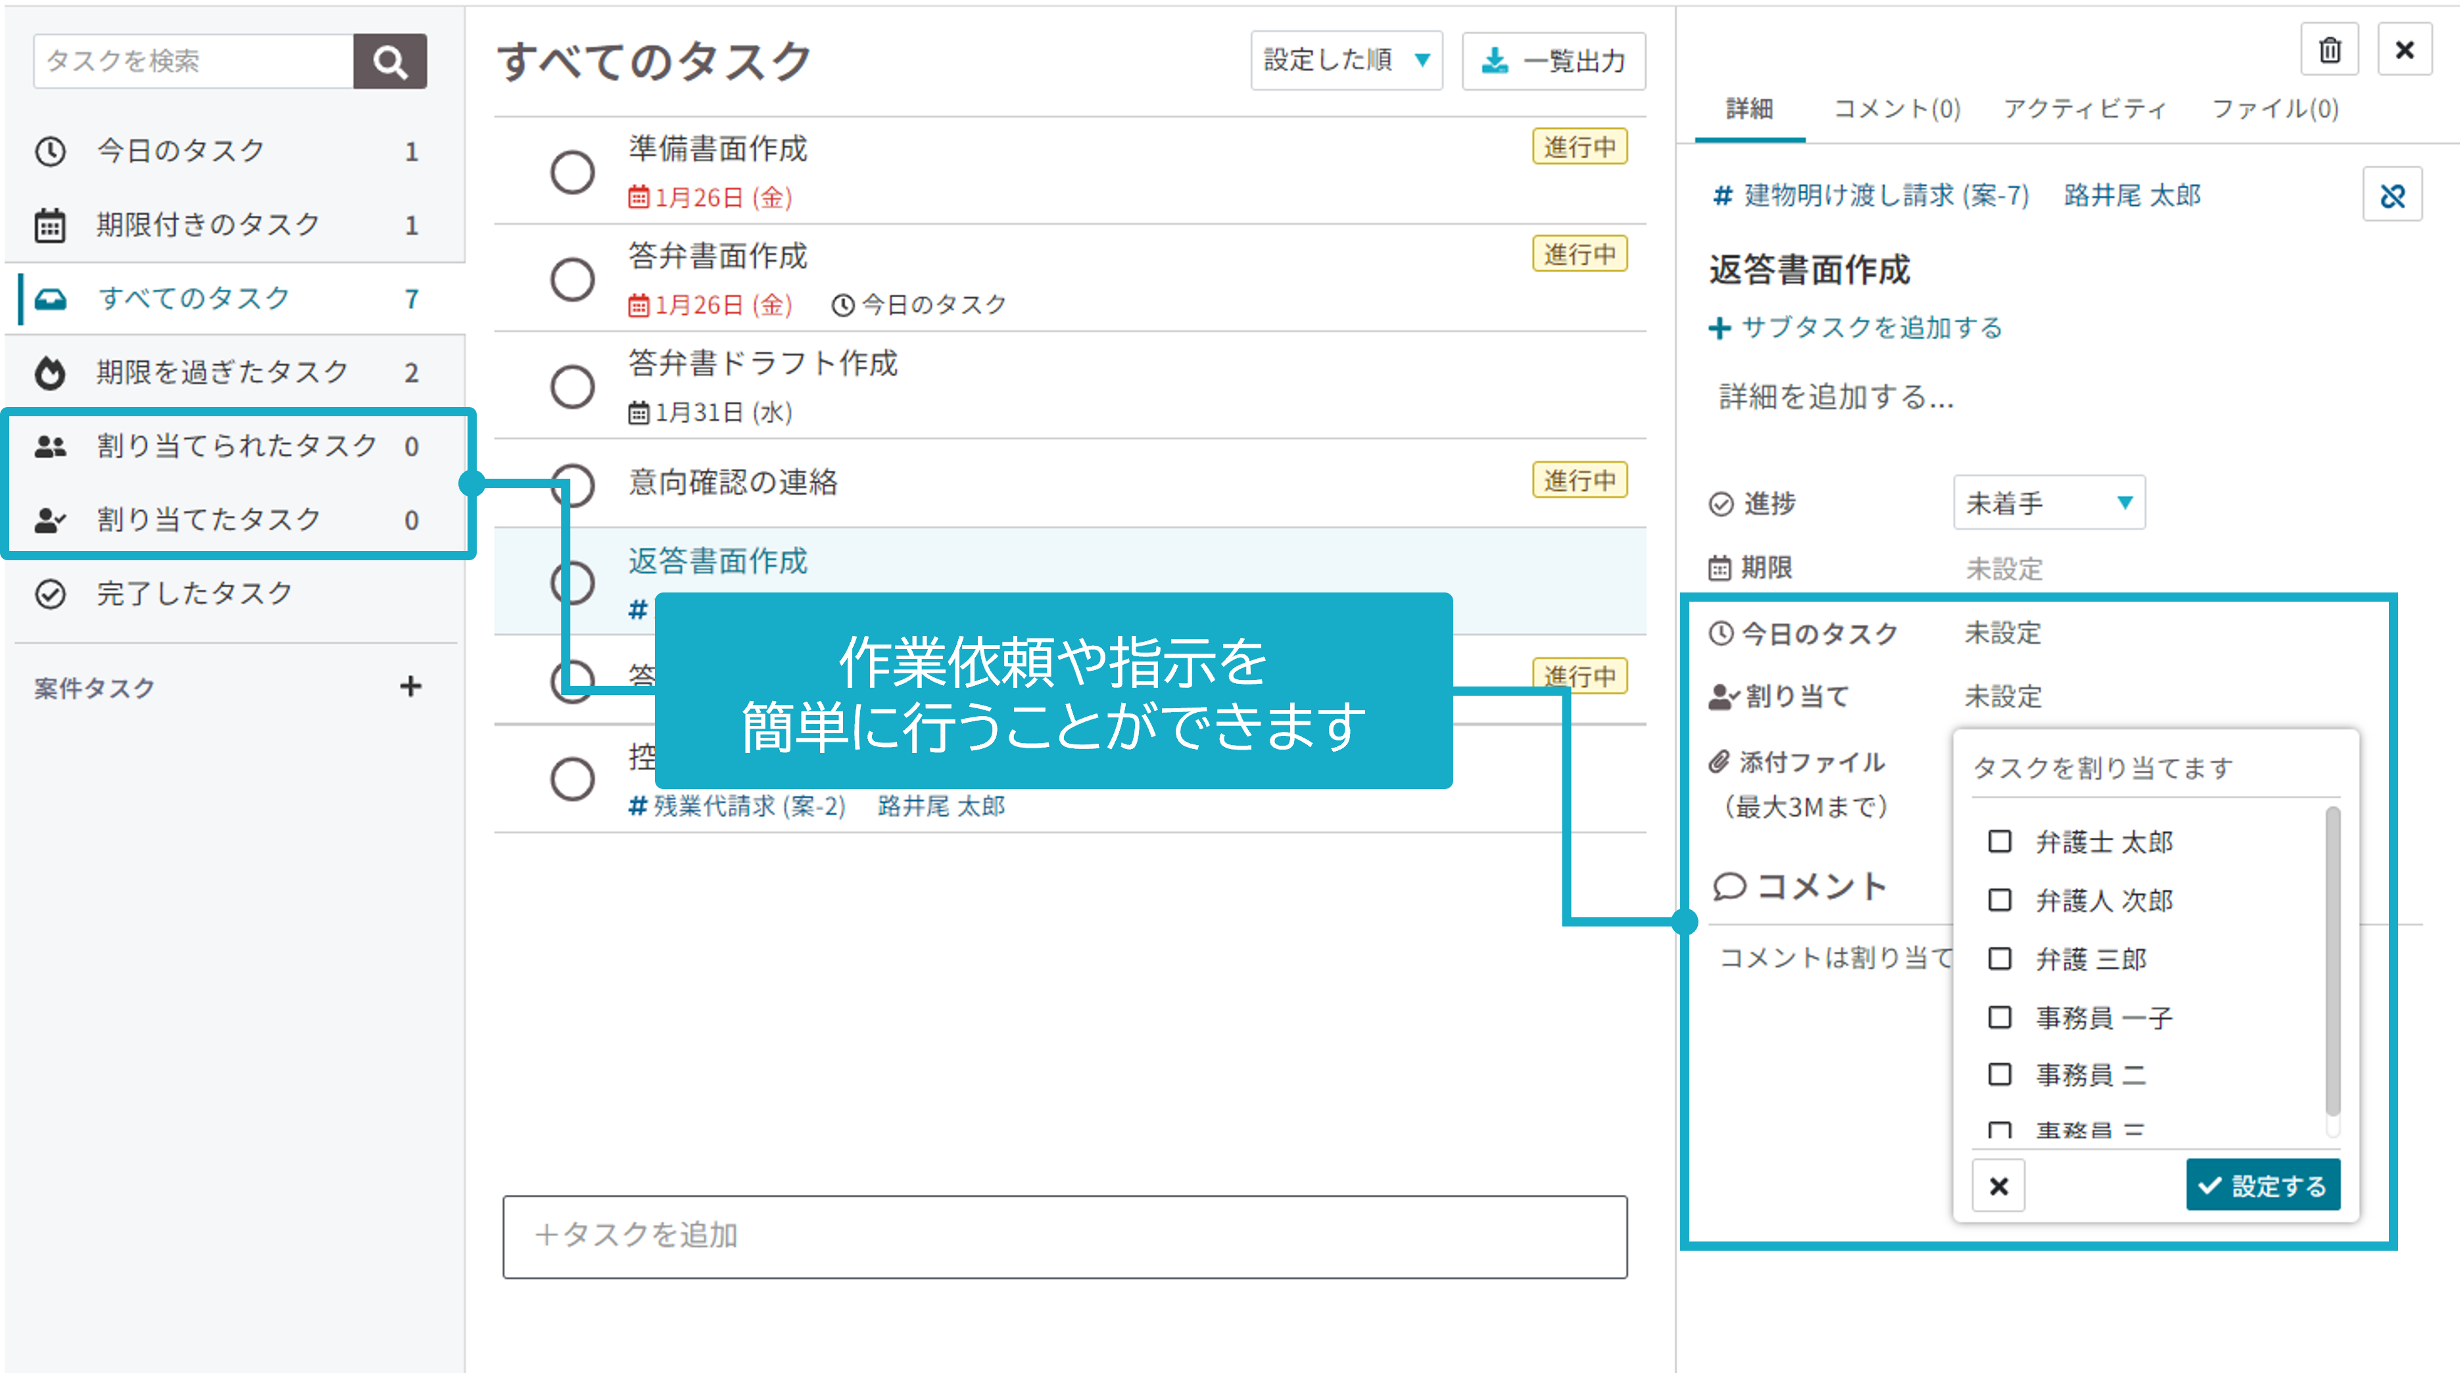Image resolution: width=2460 pixels, height=1373 pixels.
Task: Switch to the アクティビティ tab
Action: [x=2085, y=109]
